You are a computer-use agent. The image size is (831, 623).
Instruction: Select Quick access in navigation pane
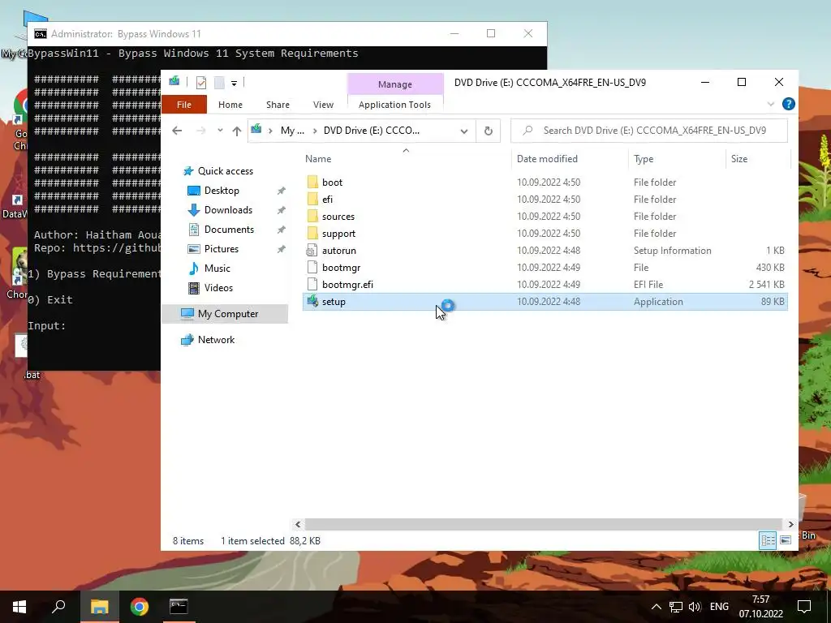coord(226,171)
